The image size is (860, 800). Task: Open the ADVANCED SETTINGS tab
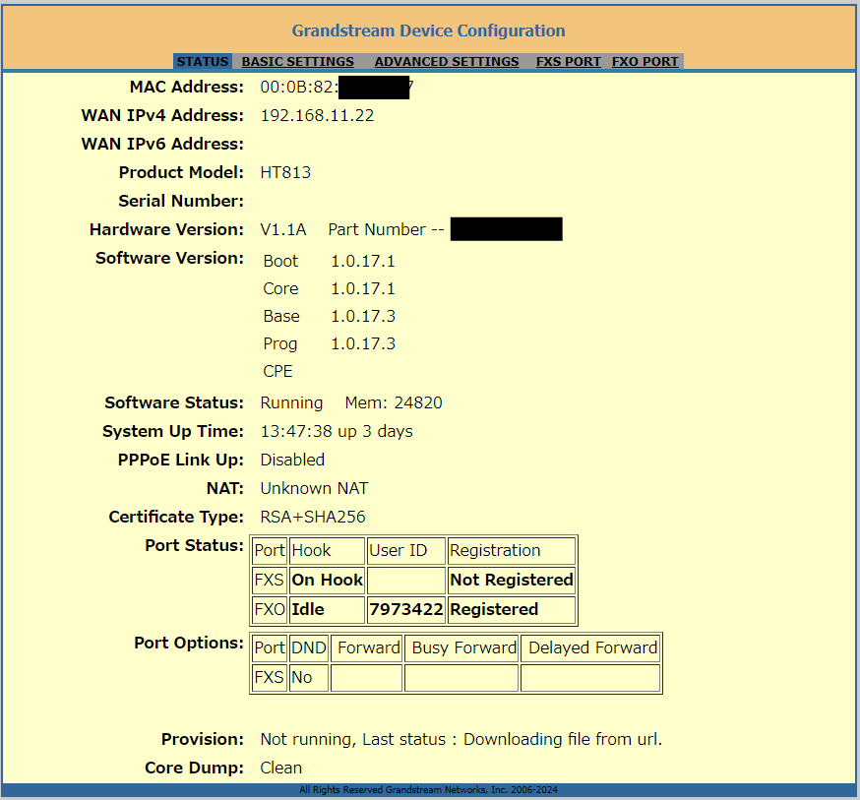[447, 61]
